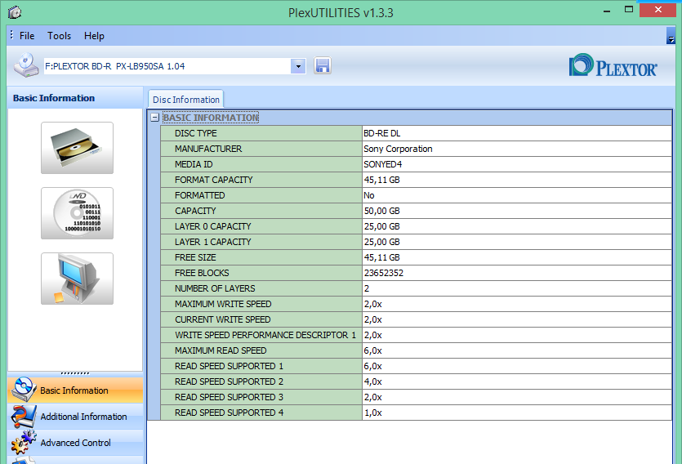Click the navigation pane splitter grip dots
Viewport: 682px width, 464px height.
click(75, 373)
